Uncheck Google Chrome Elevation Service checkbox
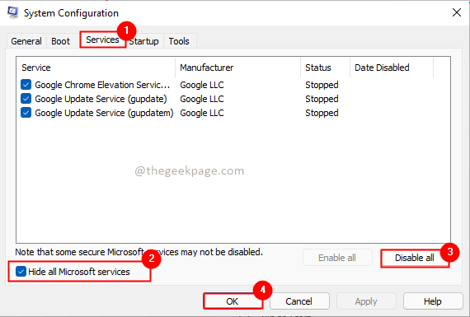This screenshot has width=470, height=317. 26,85
